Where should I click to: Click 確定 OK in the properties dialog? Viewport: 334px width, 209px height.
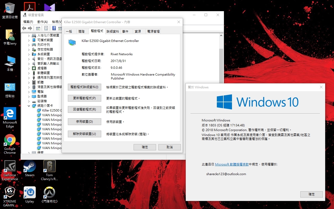point(145,147)
